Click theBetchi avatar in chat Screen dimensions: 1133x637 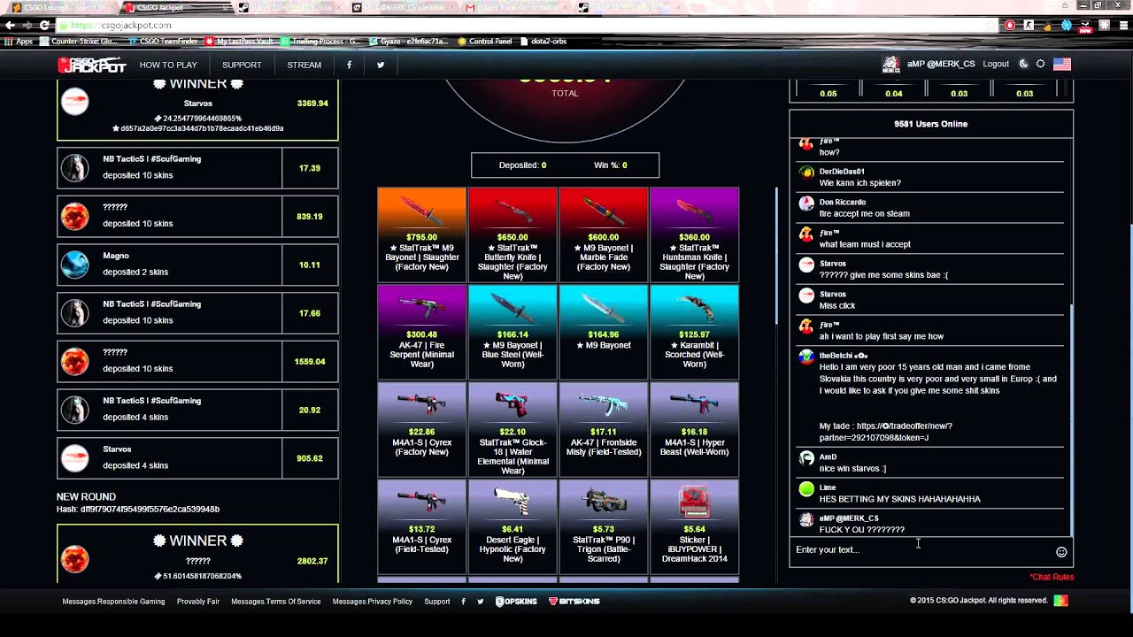pos(806,357)
